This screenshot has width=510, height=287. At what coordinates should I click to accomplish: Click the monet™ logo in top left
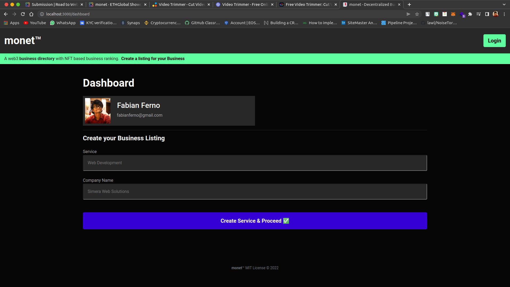pyautogui.click(x=22, y=41)
